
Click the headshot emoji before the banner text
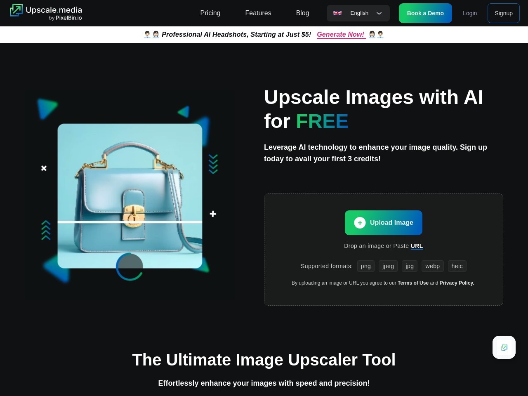151,35
